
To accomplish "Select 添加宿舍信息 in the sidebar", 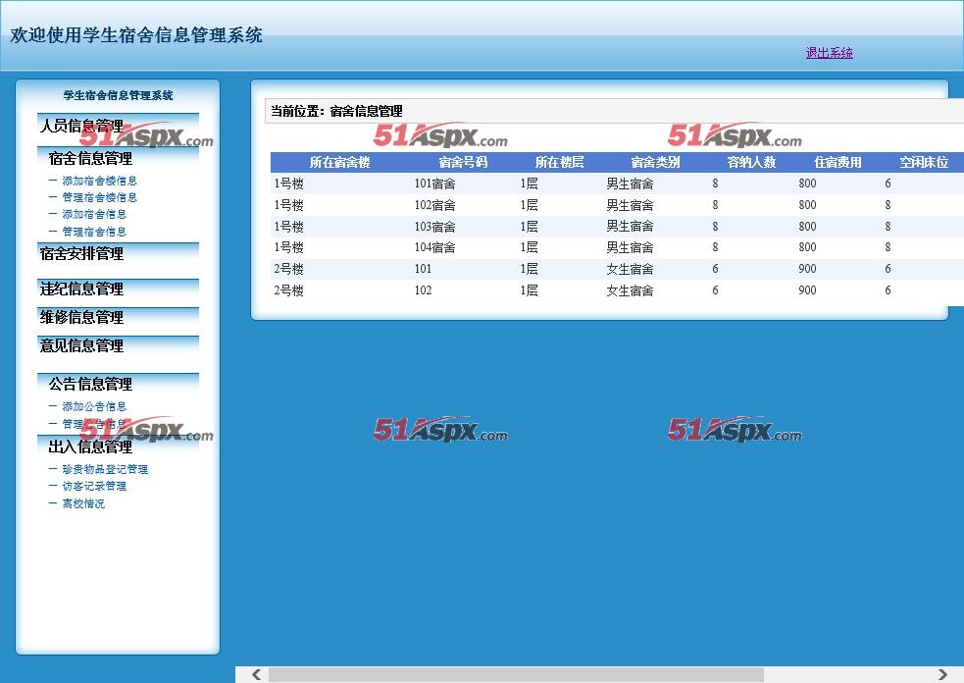I will pos(94,214).
